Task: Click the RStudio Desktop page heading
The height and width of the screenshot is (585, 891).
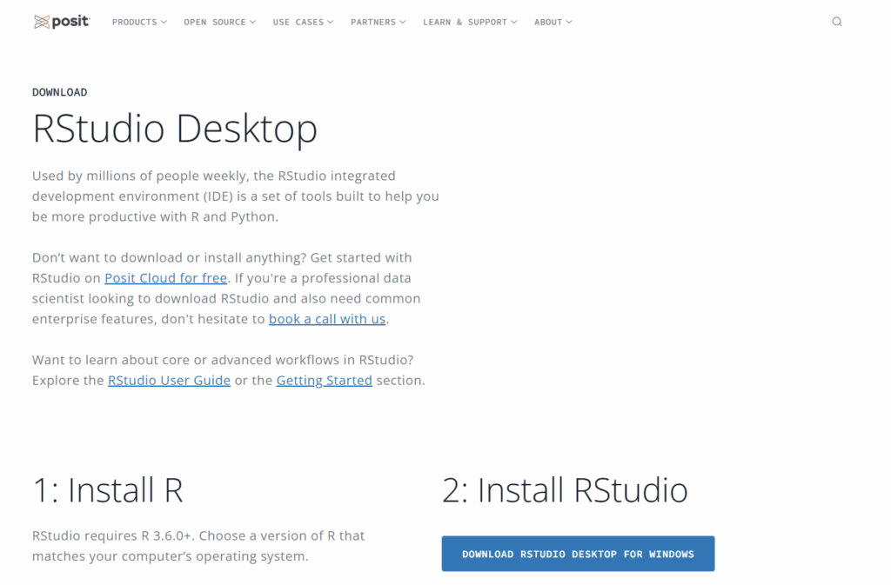Action: 175,129
